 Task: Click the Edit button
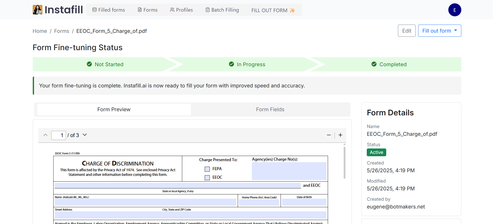407,31
